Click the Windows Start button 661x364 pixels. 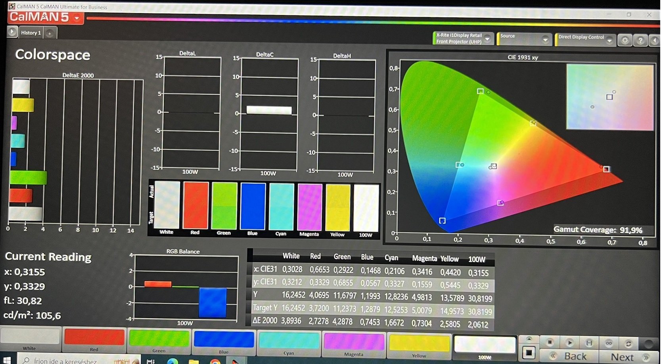click(7, 360)
